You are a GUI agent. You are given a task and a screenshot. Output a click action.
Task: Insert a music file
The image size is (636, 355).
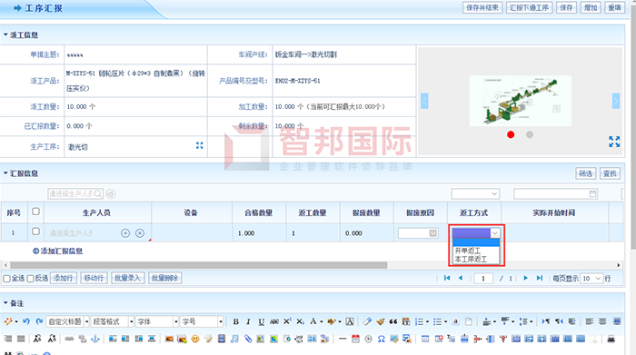pos(234,339)
